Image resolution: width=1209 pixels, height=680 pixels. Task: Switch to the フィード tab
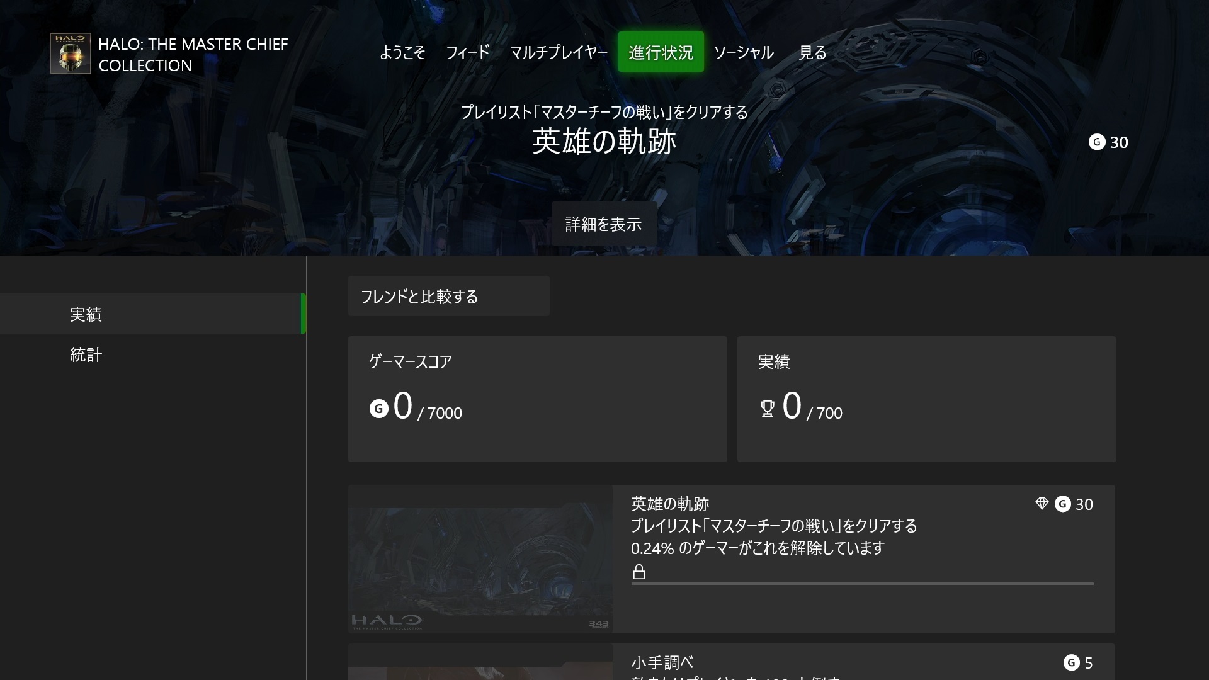[x=468, y=52]
